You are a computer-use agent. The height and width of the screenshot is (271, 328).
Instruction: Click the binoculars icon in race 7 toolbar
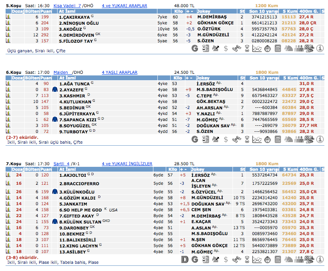point(237,259)
